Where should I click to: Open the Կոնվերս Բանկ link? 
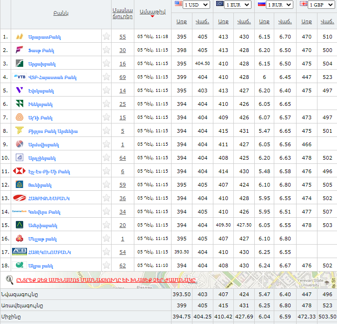pyautogui.click(x=44, y=212)
